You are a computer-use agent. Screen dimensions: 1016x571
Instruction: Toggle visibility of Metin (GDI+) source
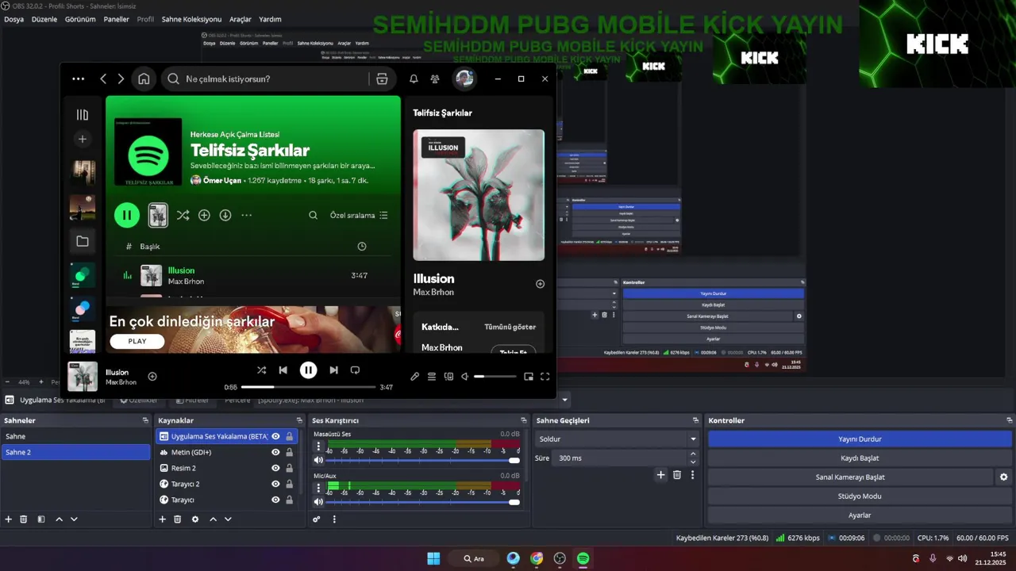275,452
